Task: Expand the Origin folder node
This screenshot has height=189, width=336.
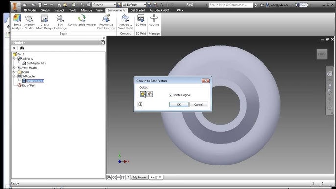Action: [x=14, y=72]
